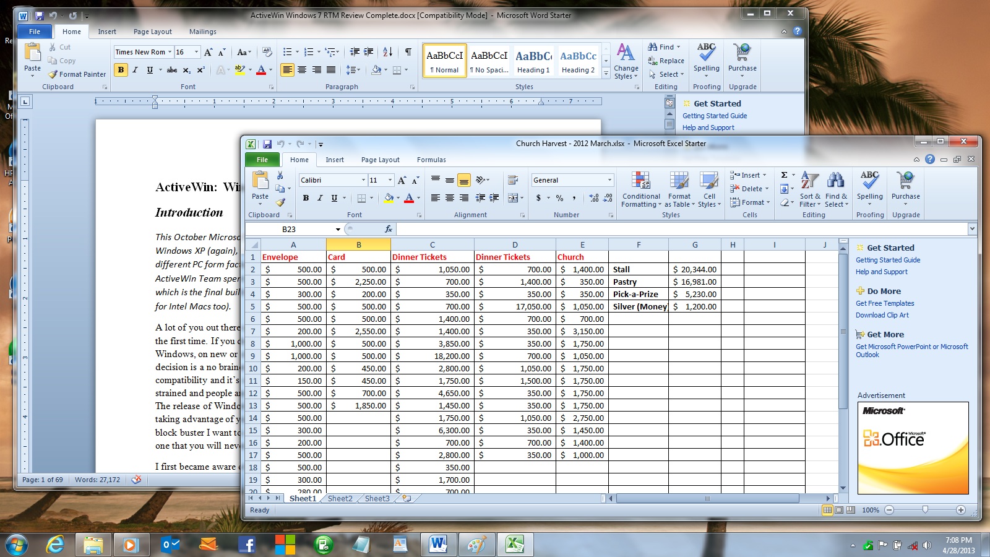The width and height of the screenshot is (990, 557).
Task: Click Excel's Decrease Decimal icon
Action: click(608, 198)
